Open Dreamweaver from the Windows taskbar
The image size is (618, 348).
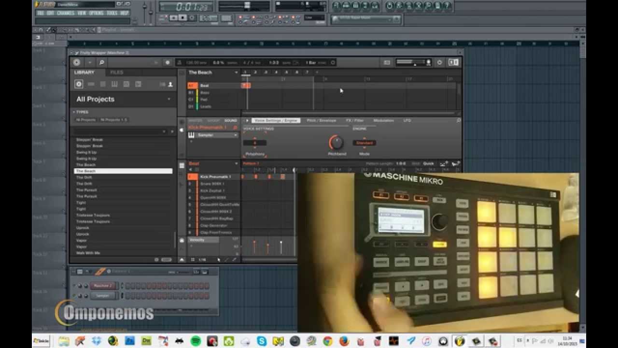[x=146, y=341]
